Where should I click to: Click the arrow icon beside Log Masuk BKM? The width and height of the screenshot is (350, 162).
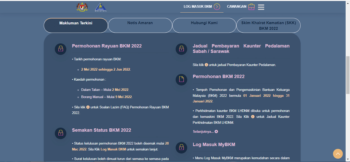click(217, 7)
